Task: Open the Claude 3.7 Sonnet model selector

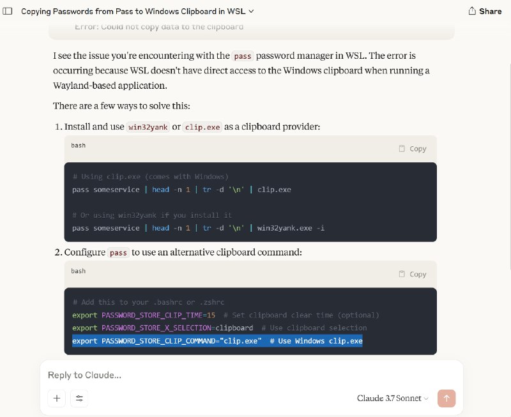Action: point(392,398)
